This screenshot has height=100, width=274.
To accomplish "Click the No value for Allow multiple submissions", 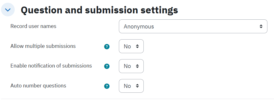I will coord(127,46).
